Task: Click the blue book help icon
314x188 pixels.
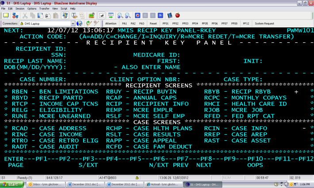Action: tap(170, 15)
